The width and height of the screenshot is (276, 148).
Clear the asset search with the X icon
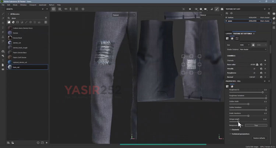tap(46, 18)
